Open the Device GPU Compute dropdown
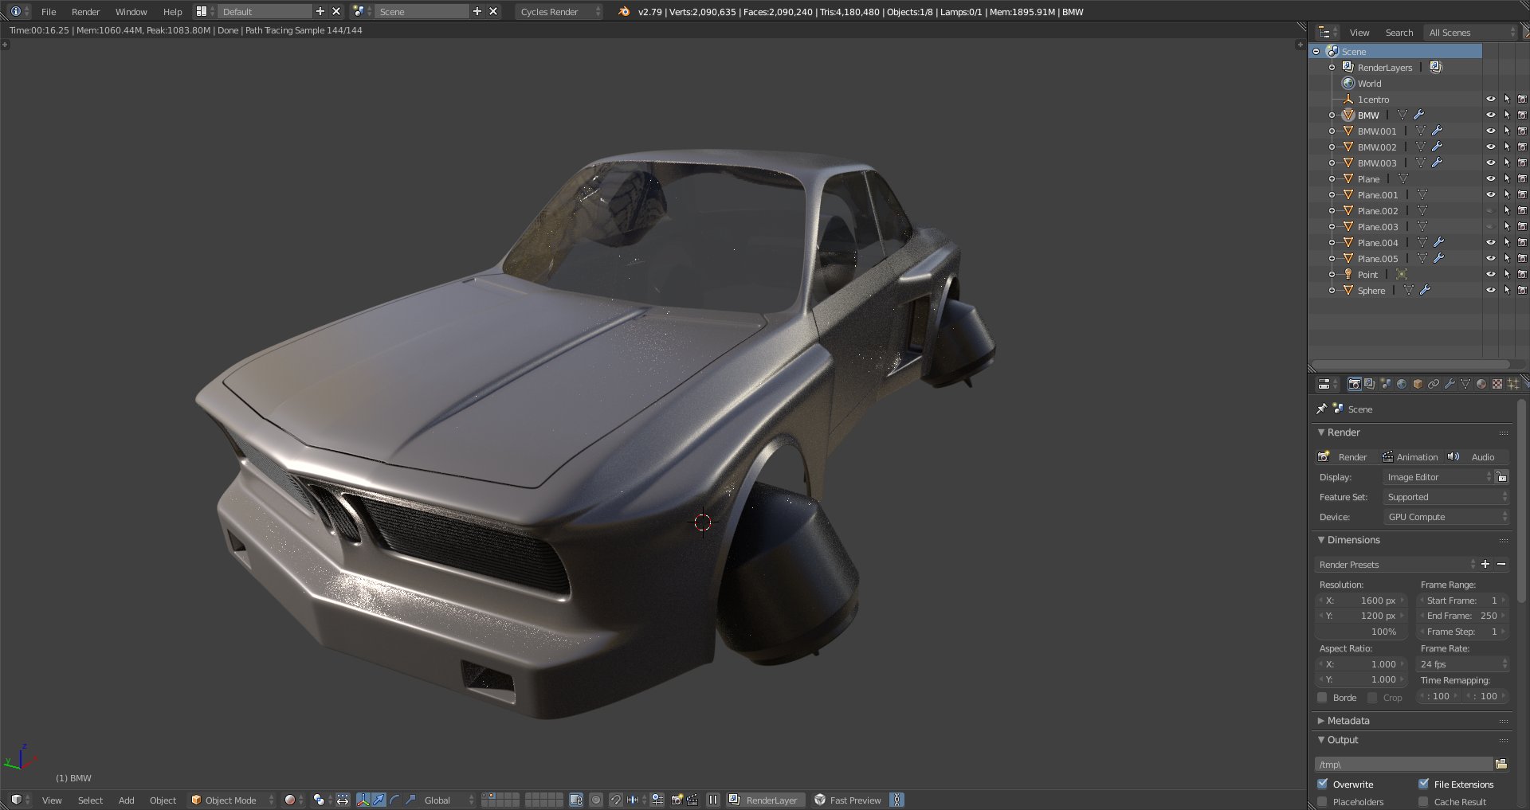1530x810 pixels. coord(1446,516)
